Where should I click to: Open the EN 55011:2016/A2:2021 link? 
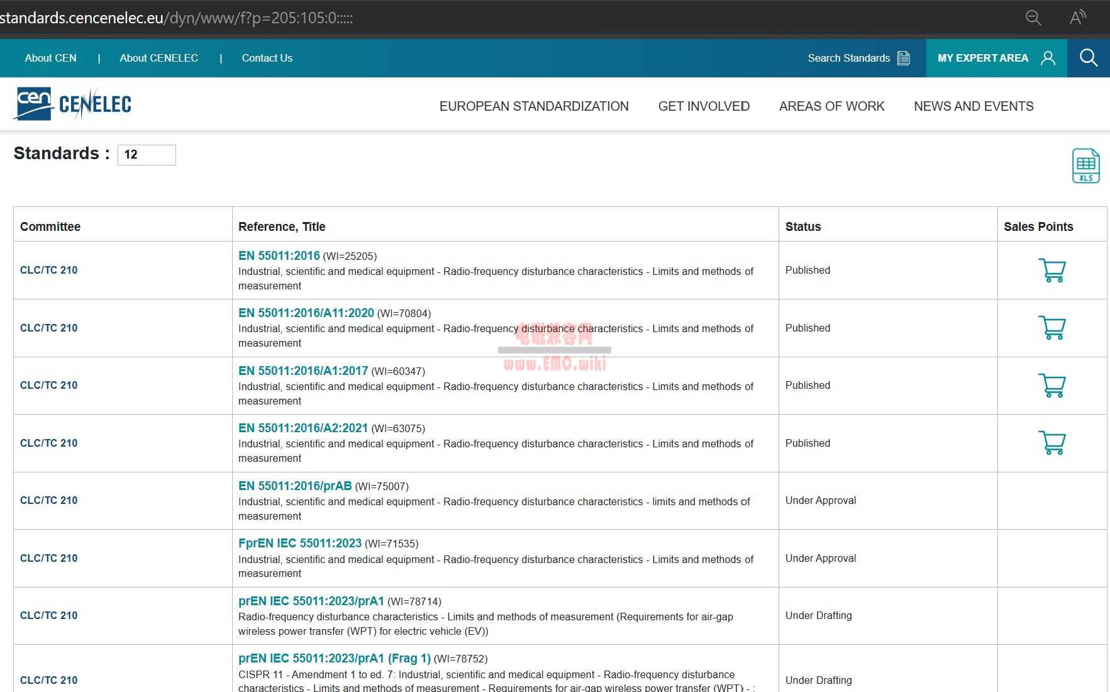click(x=303, y=428)
